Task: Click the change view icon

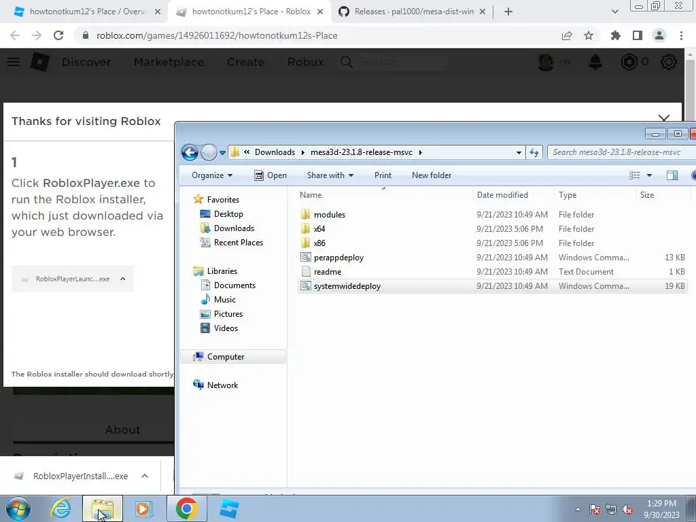Action: (635, 175)
